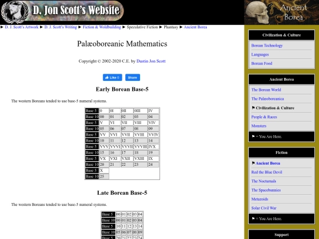Click the D. Jon Scott's Website banner logo
Image resolution: width=319 pixels, height=239 pixels.
coord(62,12)
